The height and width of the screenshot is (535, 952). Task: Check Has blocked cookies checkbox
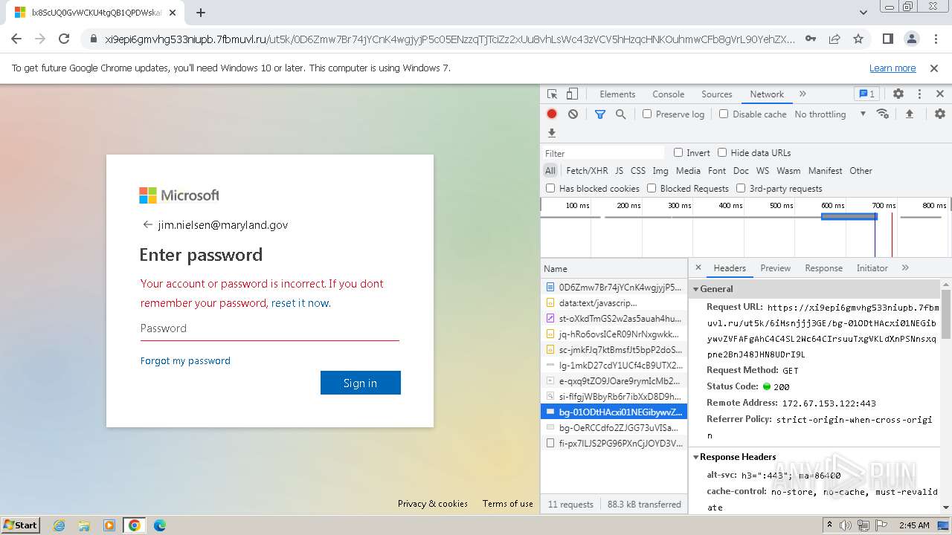click(x=550, y=188)
